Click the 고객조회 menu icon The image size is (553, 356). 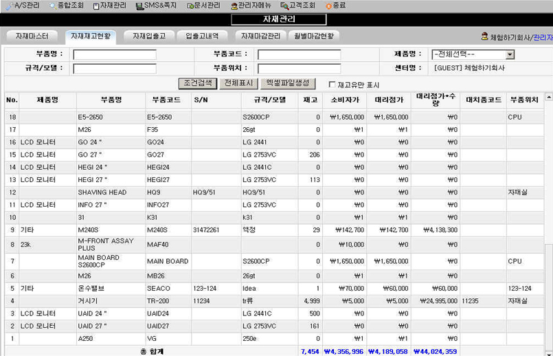(284, 5)
